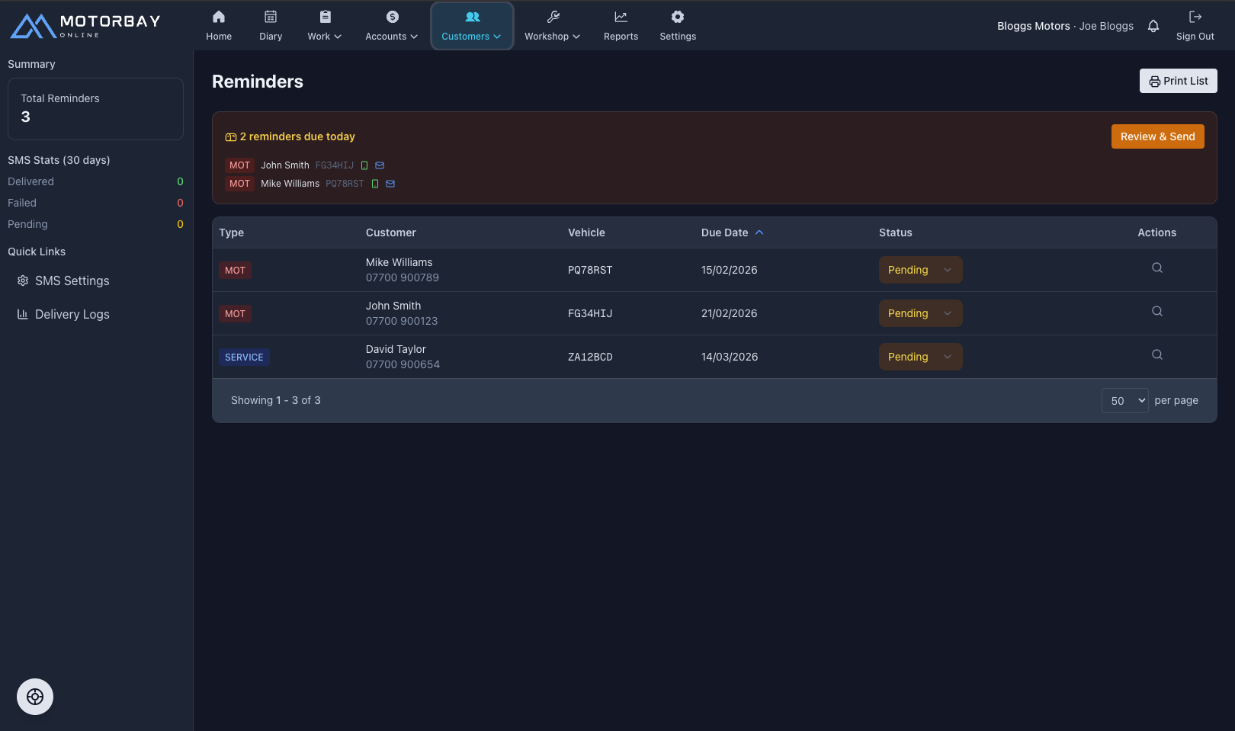
Task: Click the Review & Send button
Action: pyautogui.click(x=1157, y=136)
